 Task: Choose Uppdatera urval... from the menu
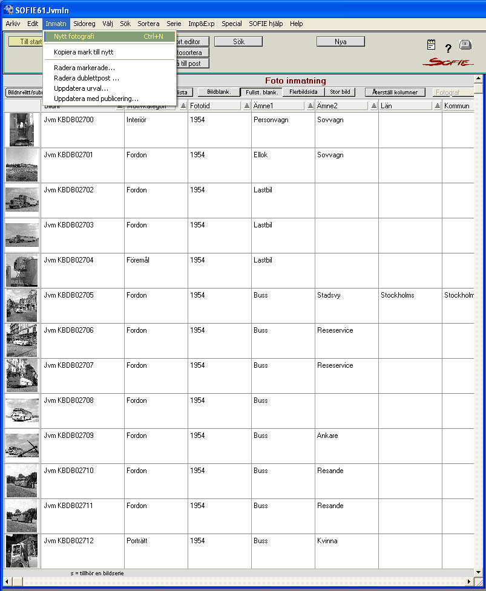coord(110,88)
